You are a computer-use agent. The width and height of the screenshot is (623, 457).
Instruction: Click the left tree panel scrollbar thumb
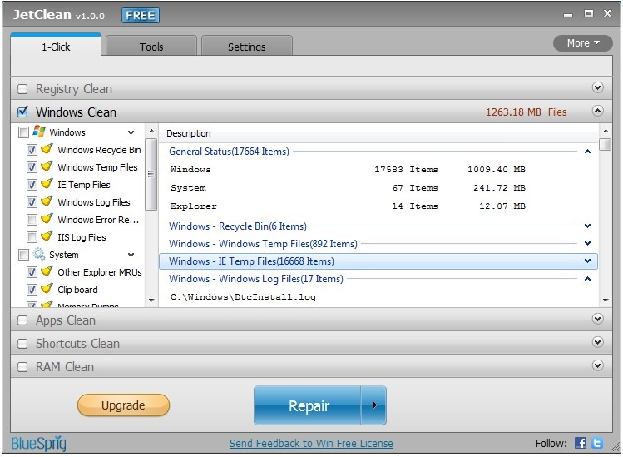pos(151,174)
